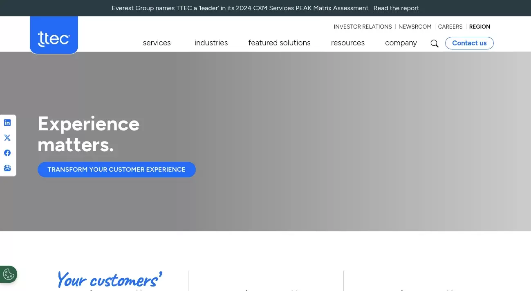Image resolution: width=531 pixels, height=291 pixels.
Task: Open the services navigation menu
Action: click(157, 43)
